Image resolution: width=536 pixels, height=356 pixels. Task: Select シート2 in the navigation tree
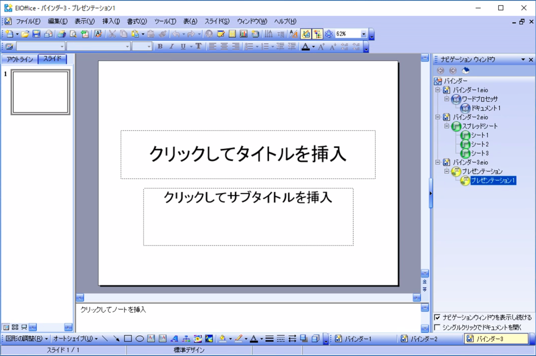point(480,144)
